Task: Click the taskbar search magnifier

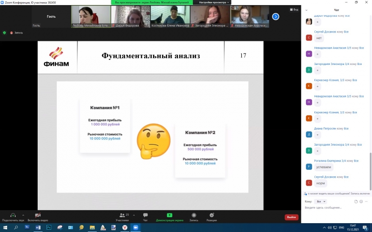Action: (x=16, y=227)
